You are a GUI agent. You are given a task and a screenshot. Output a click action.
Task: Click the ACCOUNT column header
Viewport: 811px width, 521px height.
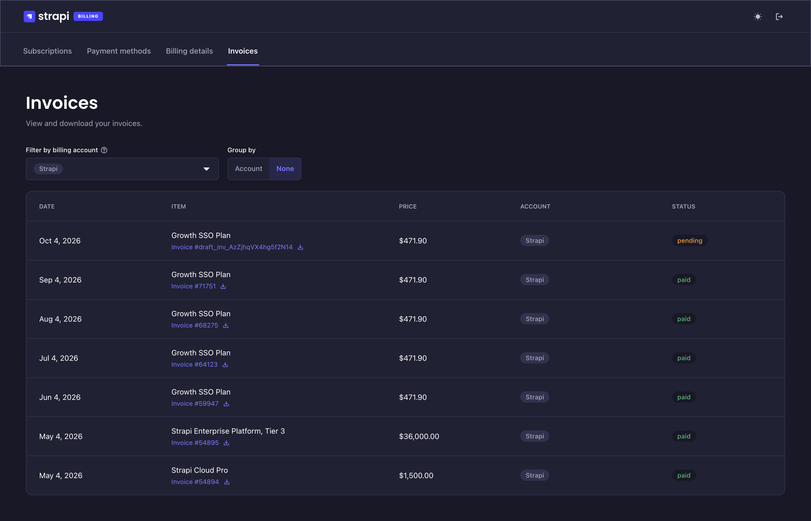(x=535, y=206)
